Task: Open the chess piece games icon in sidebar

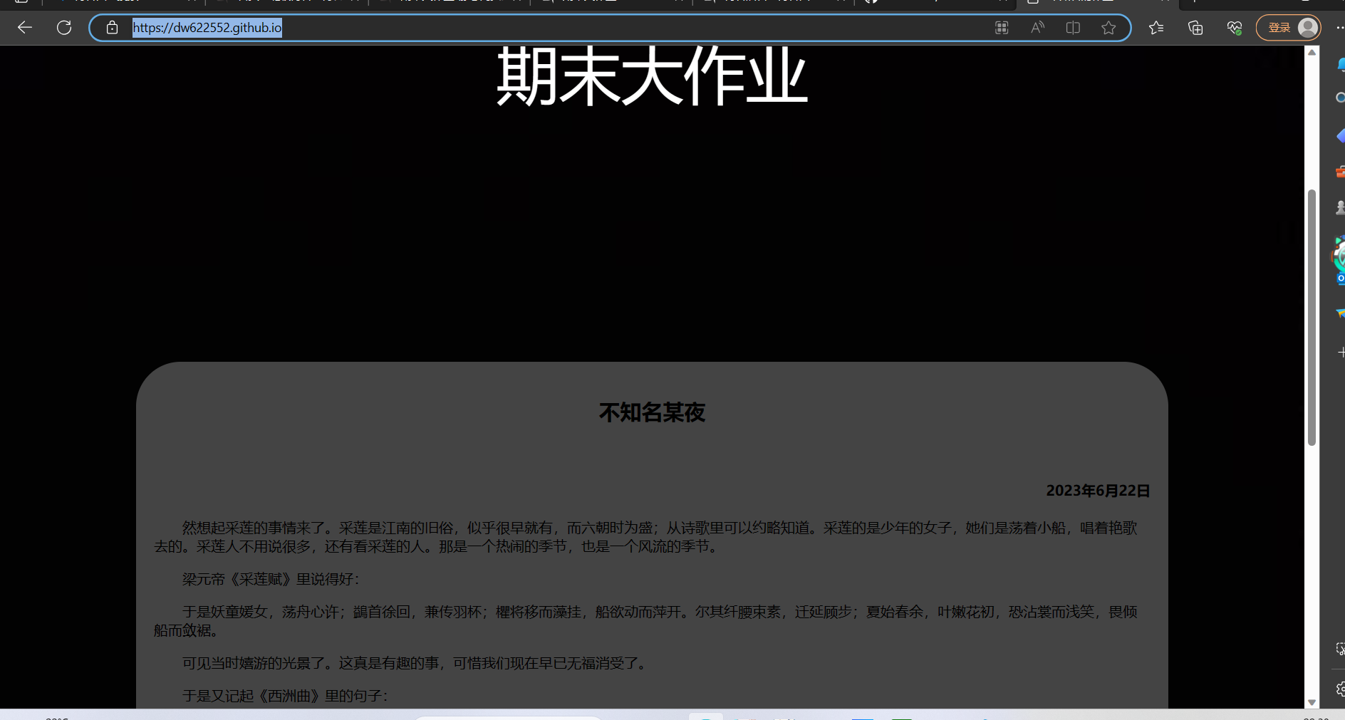Action: 1340,207
